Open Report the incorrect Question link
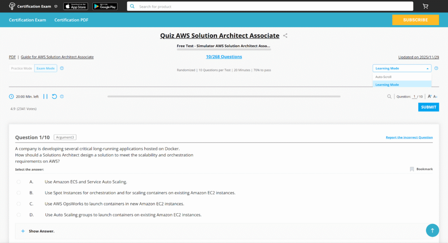Image resolution: width=448 pixels, height=243 pixels. (x=409, y=137)
